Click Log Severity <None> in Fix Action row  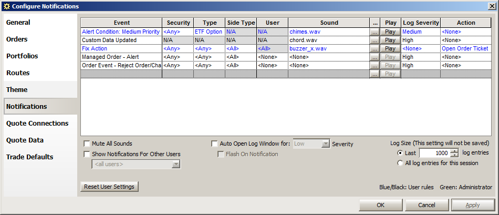tap(421, 48)
